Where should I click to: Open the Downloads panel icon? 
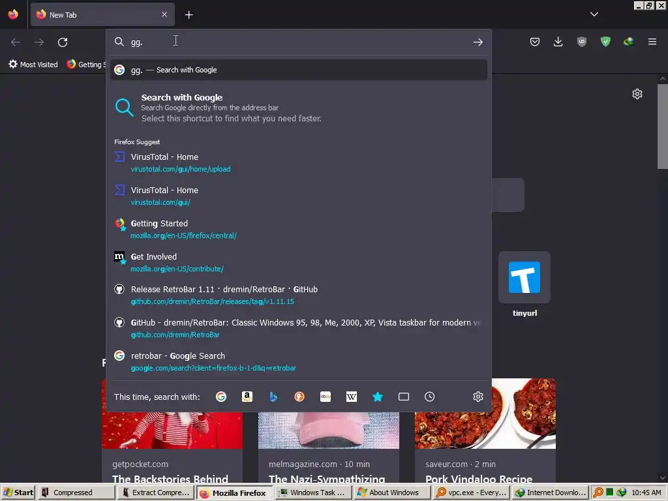tap(558, 42)
